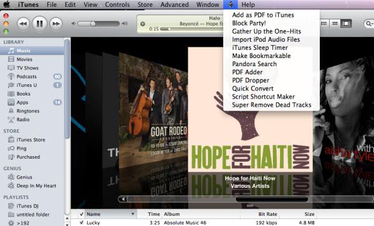Open the Edit menu

(70, 4)
